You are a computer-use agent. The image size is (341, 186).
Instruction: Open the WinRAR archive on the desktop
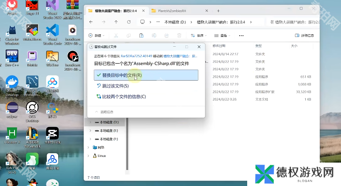(x=73, y=10)
